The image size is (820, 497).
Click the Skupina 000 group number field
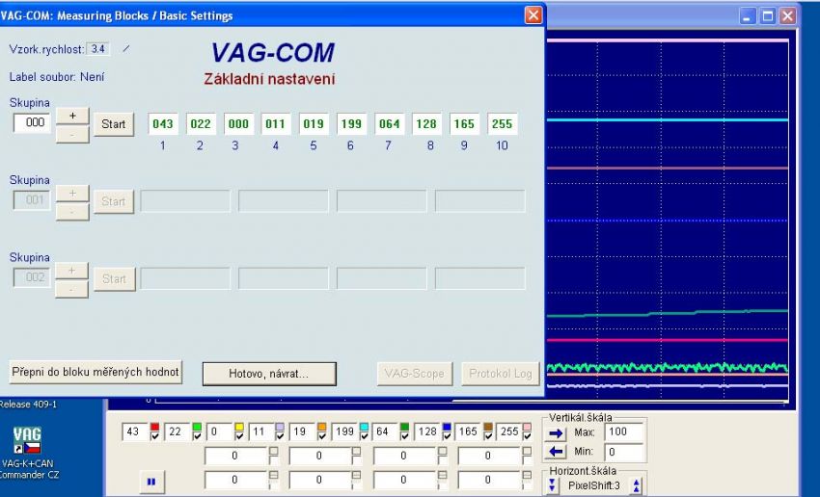pos(31,123)
